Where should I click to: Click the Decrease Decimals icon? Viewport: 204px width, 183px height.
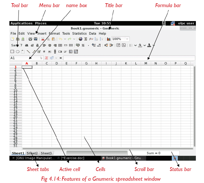pos(99,45)
